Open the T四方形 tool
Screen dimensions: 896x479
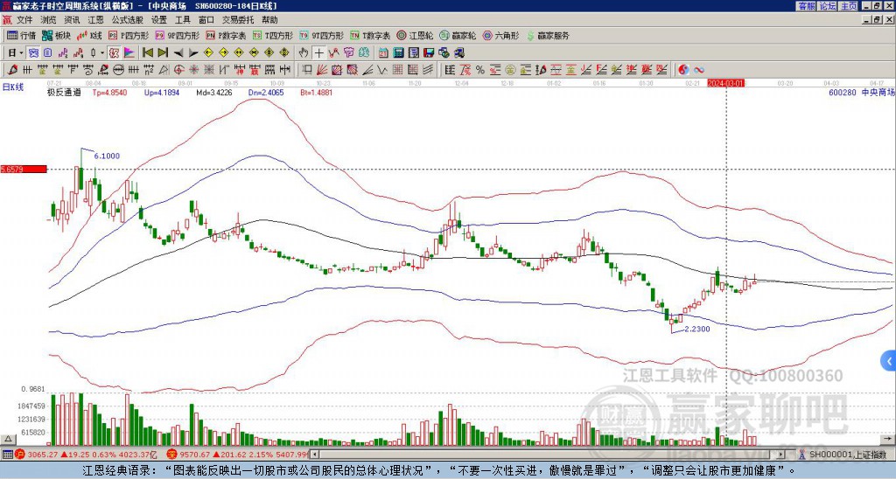click(273, 35)
